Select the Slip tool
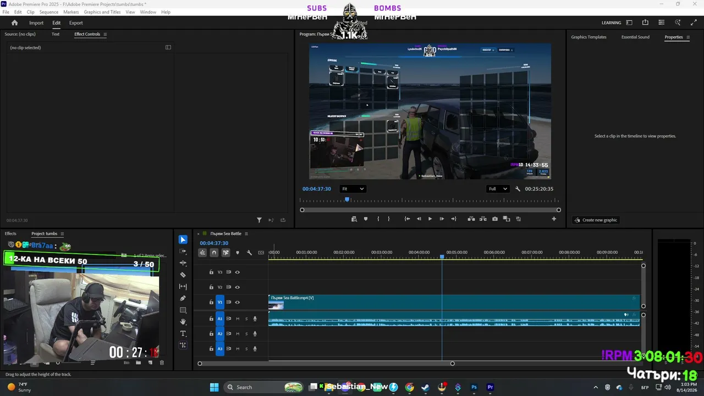The width and height of the screenshot is (704, 396). click(x=183, y=287)
